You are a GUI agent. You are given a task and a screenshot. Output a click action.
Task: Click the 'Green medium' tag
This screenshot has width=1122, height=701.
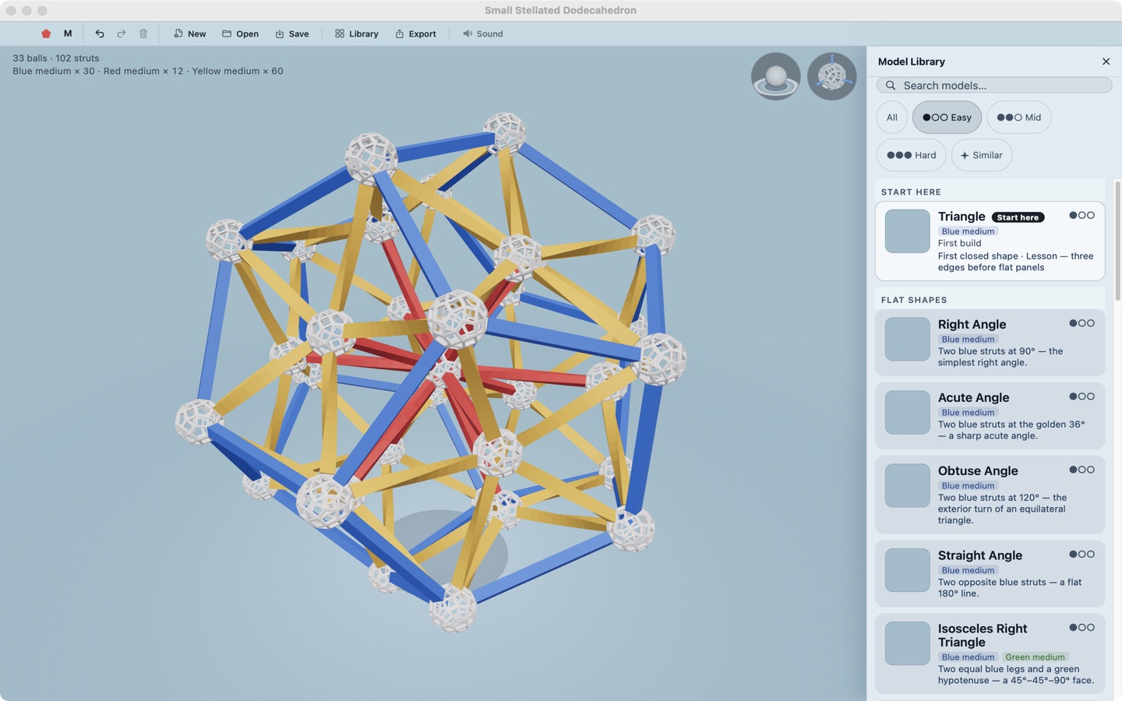point(1035,657)
